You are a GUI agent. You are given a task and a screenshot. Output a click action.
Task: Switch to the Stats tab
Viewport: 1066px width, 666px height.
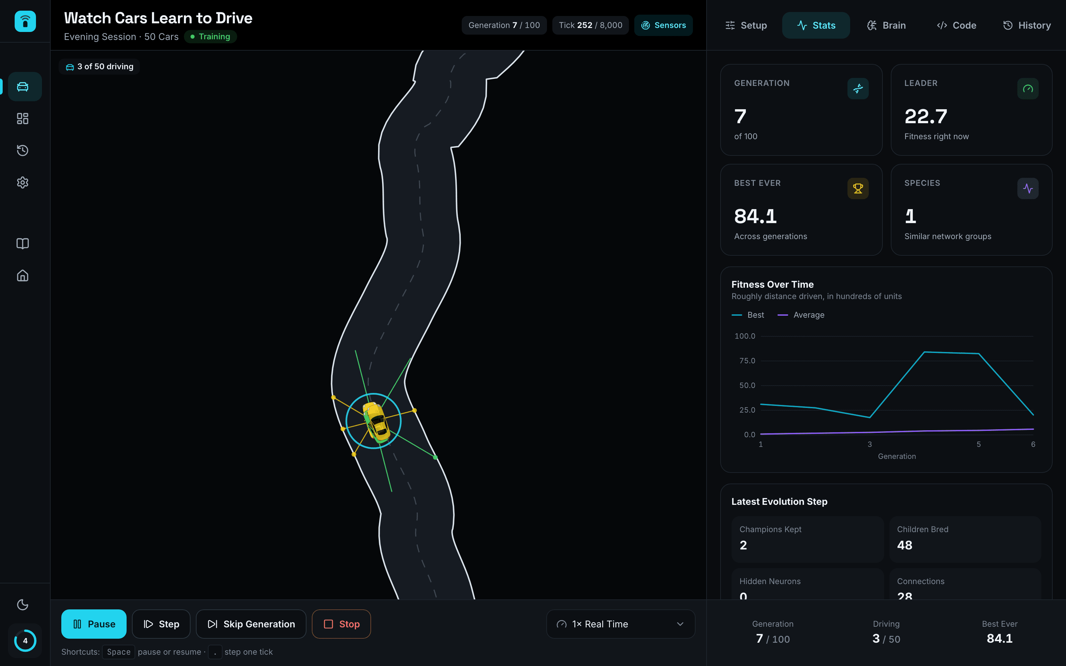tap(816, 25)
